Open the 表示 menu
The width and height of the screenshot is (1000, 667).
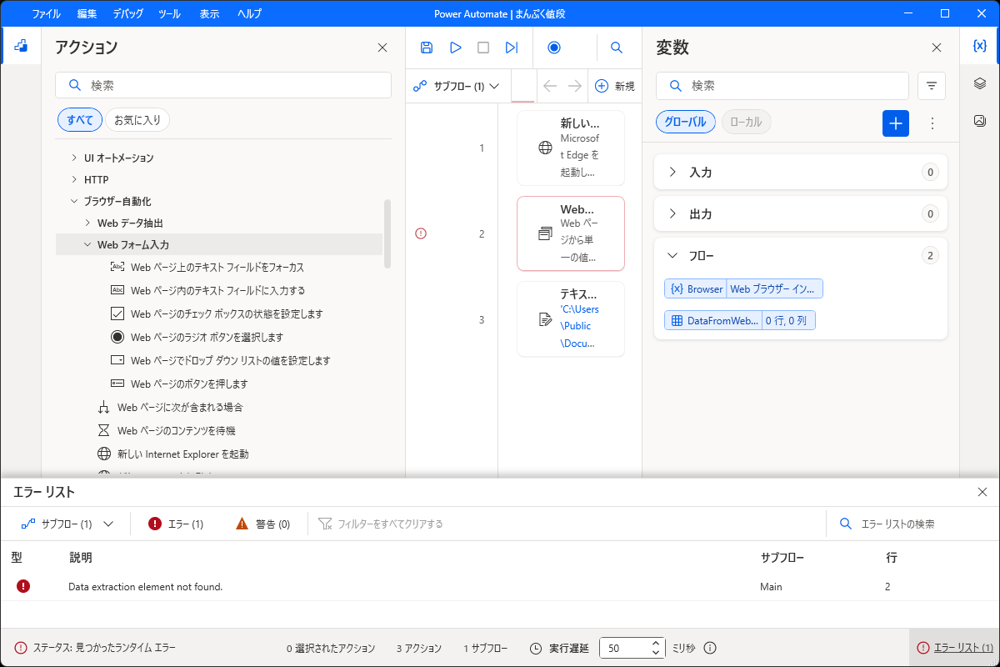click(209, 13)
